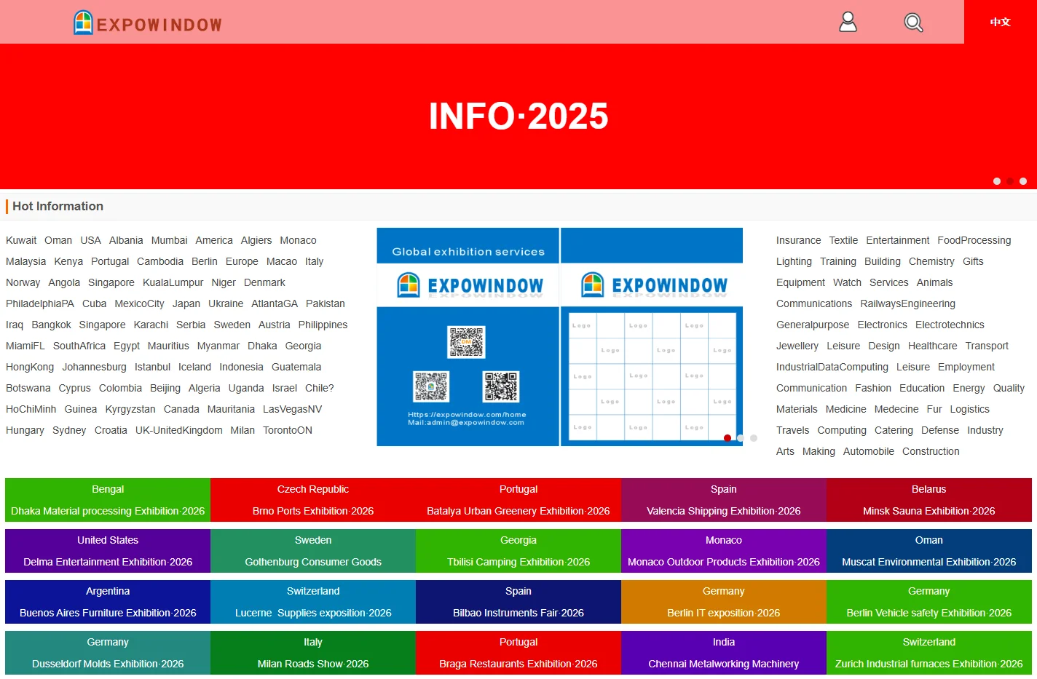Screen dimensions: 1037x679
Task: Open the Logistics industry link
Action: click(970, 409)
